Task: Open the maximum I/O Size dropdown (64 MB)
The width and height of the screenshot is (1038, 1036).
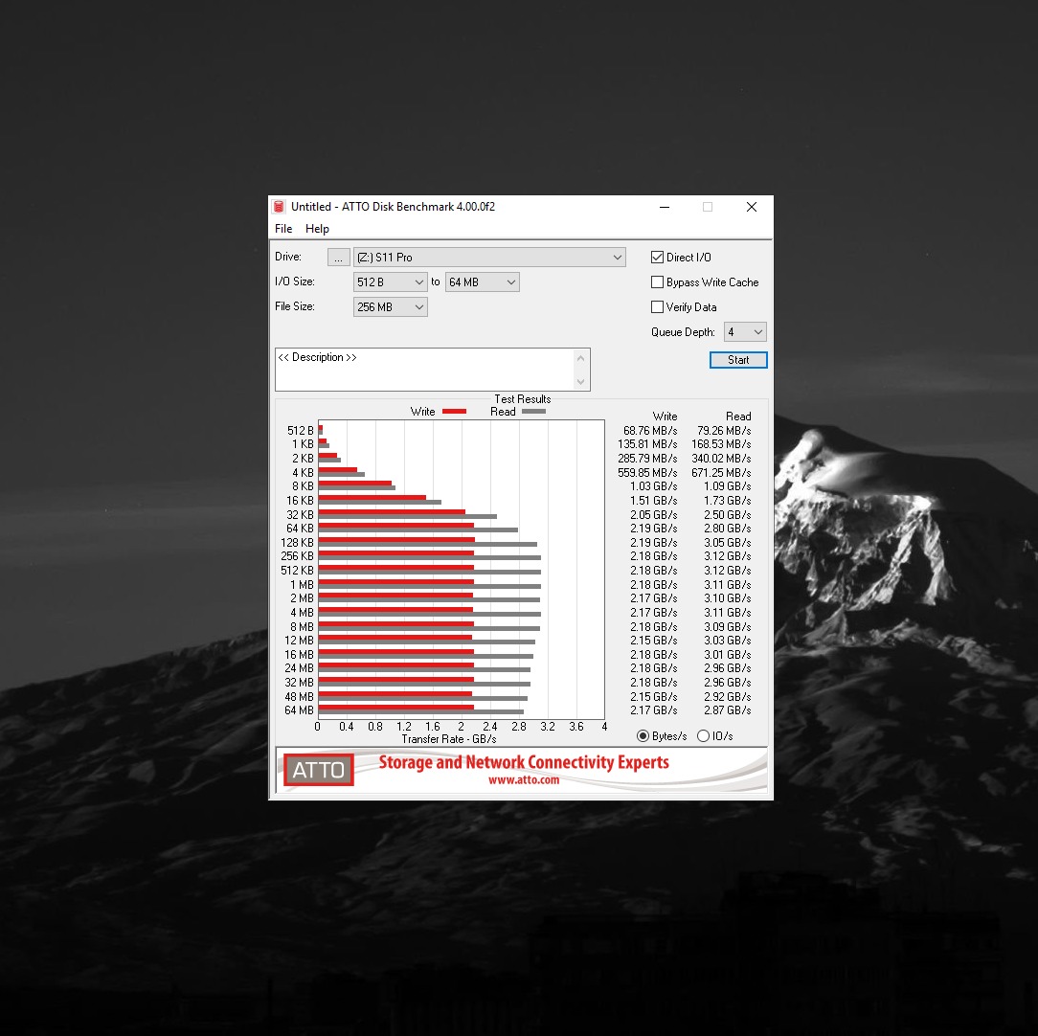Action: 482,282
